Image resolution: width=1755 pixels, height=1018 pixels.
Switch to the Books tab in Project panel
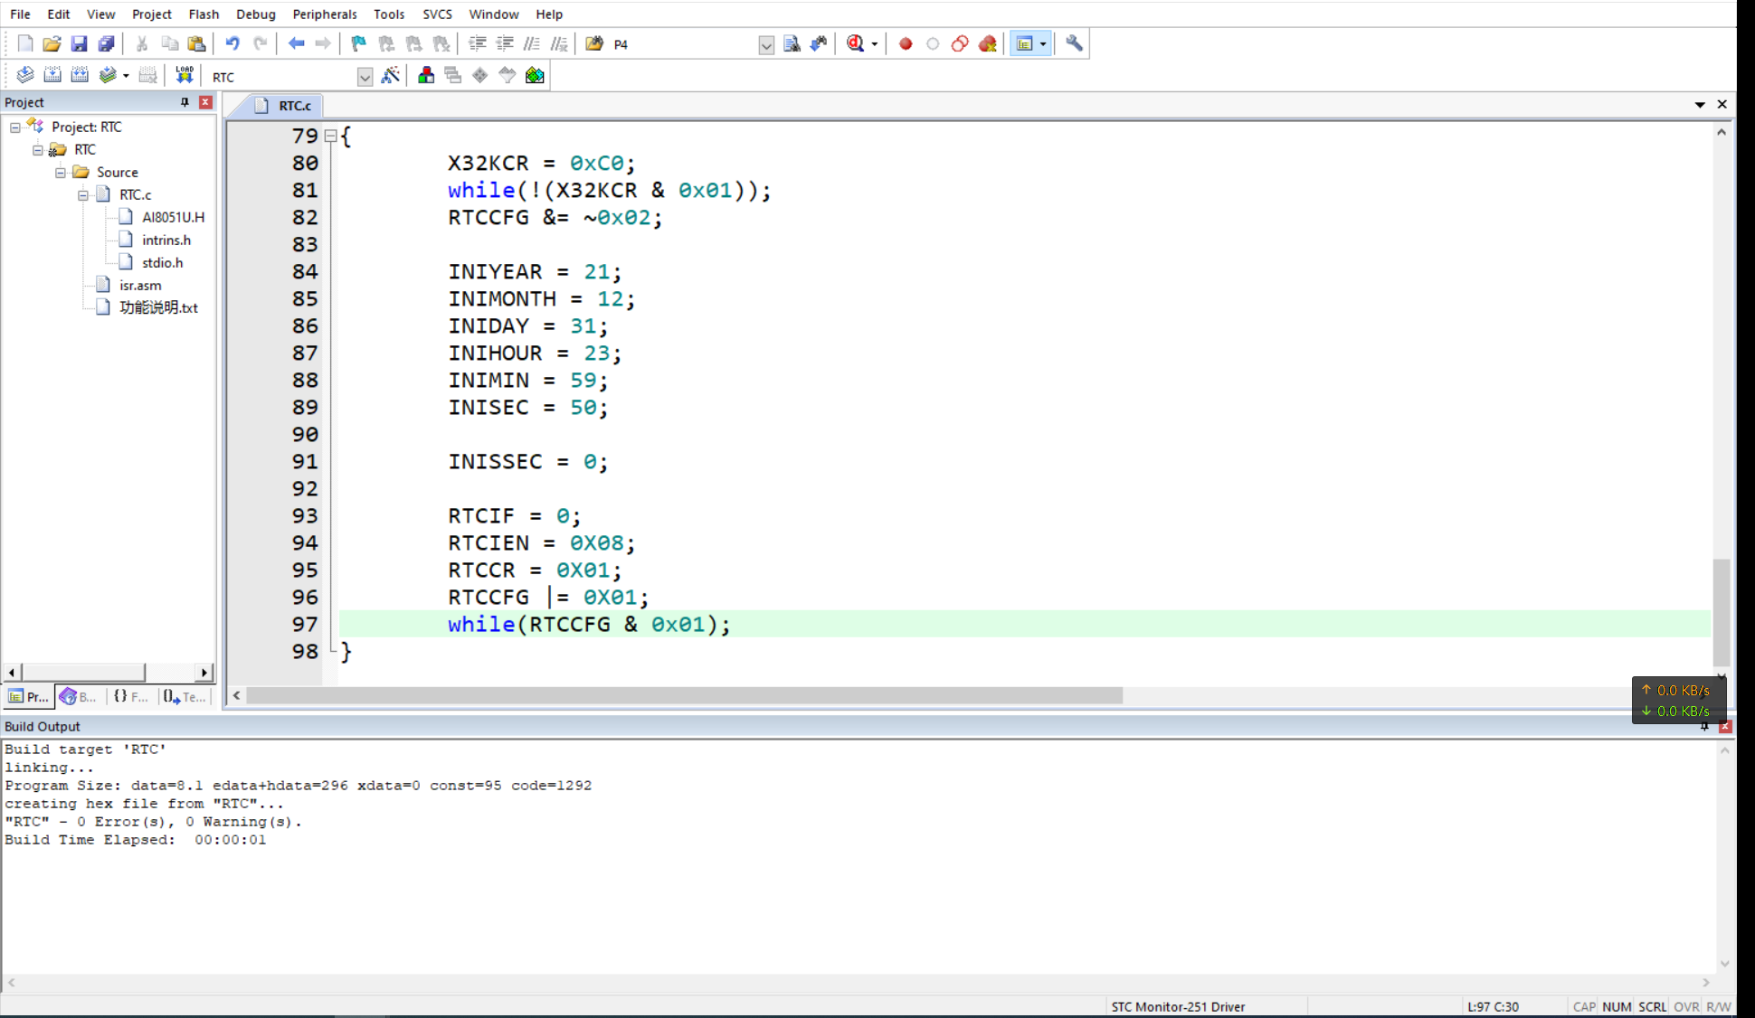pos(78,696)
